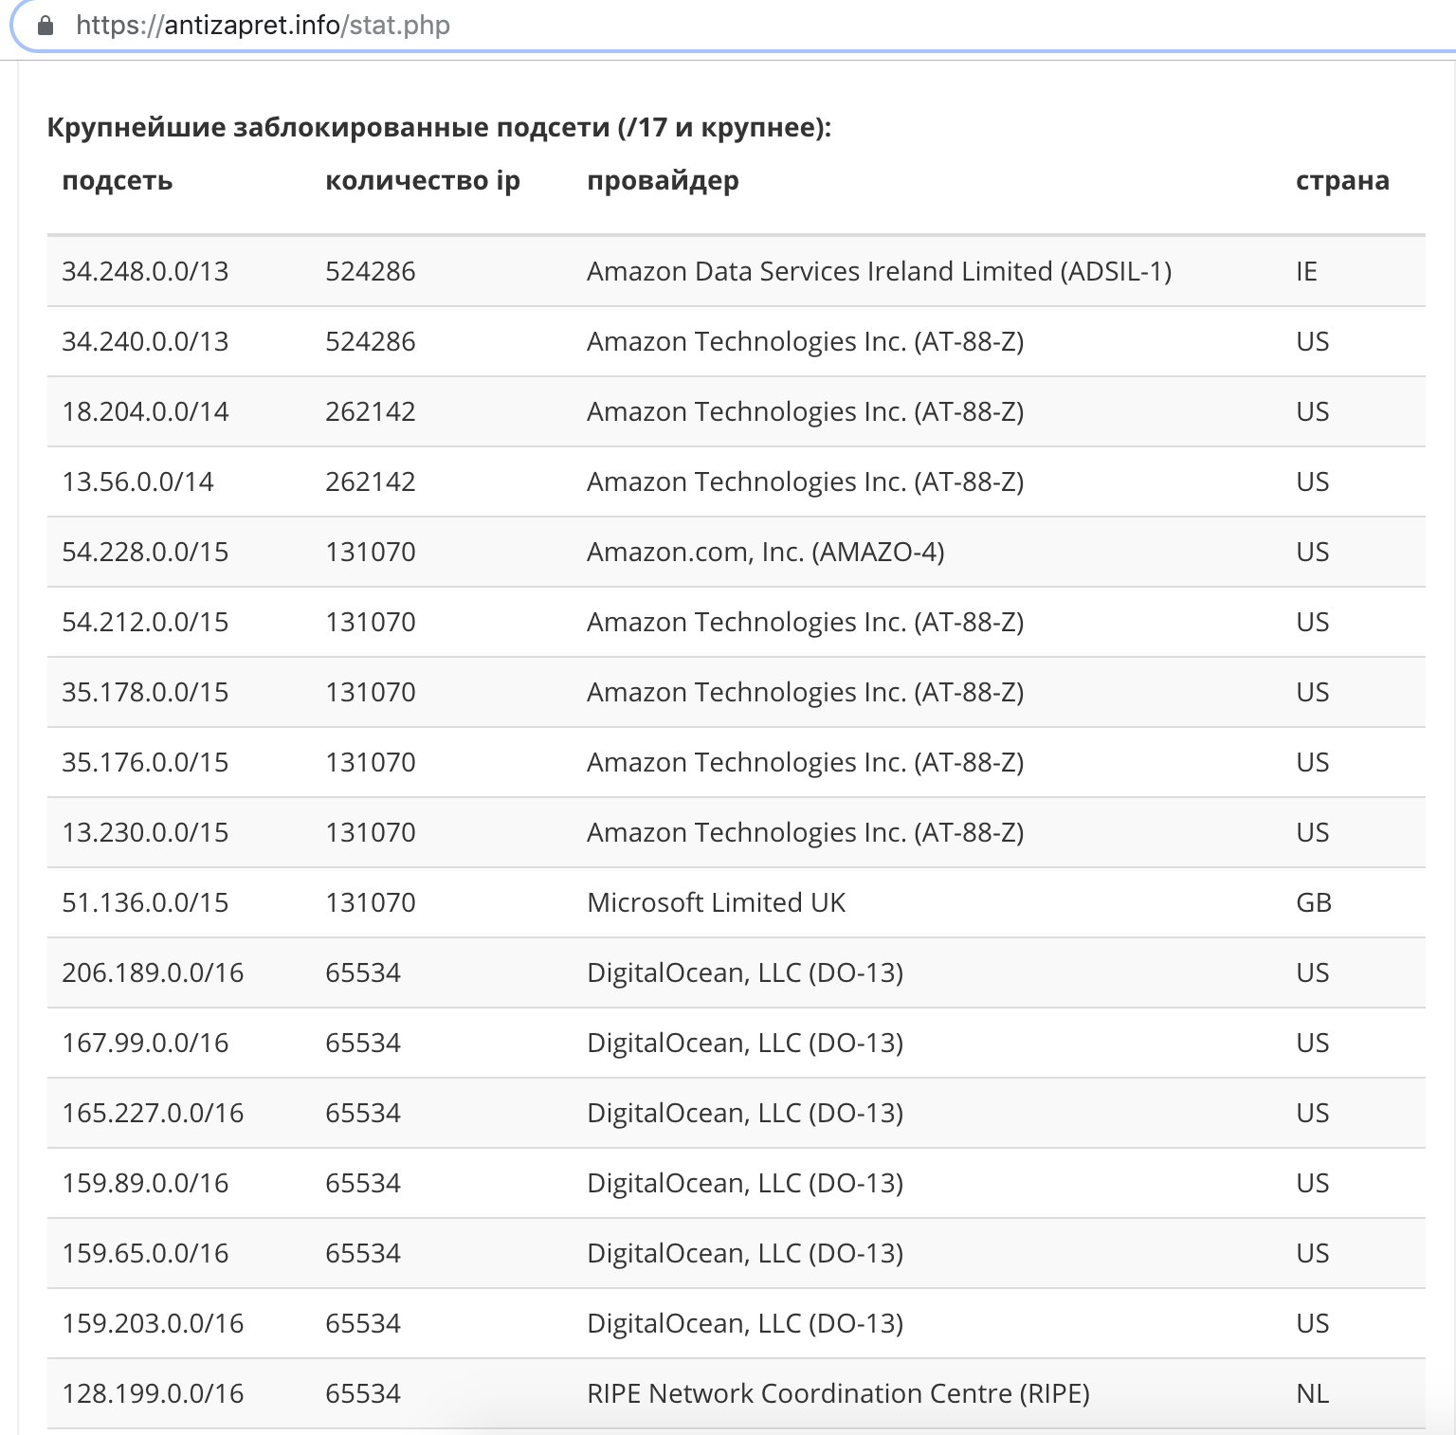The width and height of the screenshot is (1456, 1435).
Task: Click the column header подсеть
Action: click(118, 181)
